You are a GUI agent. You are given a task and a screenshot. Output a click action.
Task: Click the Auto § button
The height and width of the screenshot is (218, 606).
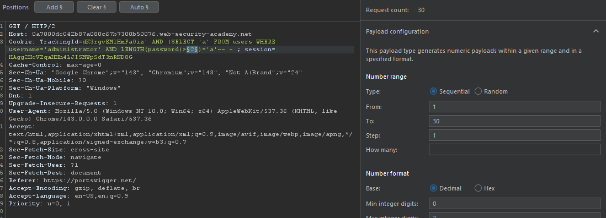pyautogui.click(x=139, y=7)
